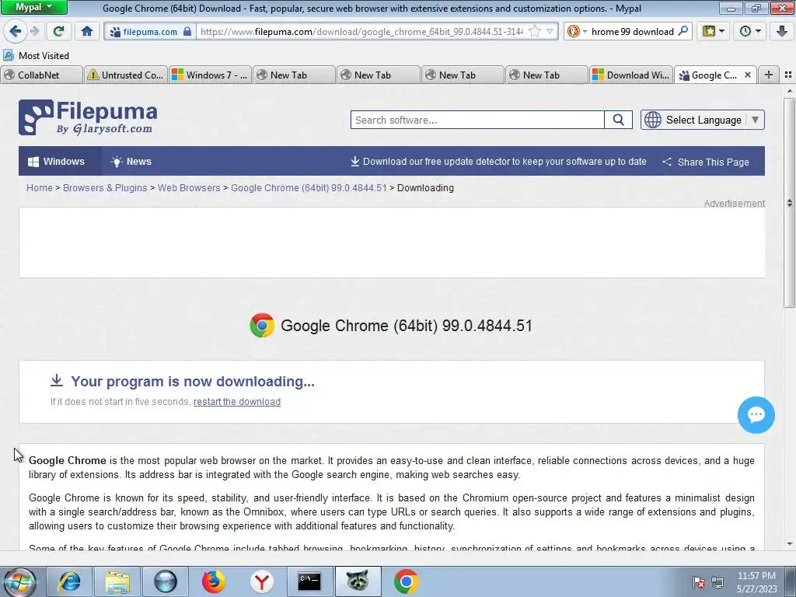The width and height of the screenshot is (796, 597).
Task: Click the Filepuma logo
Action: (x=88, y=117)
